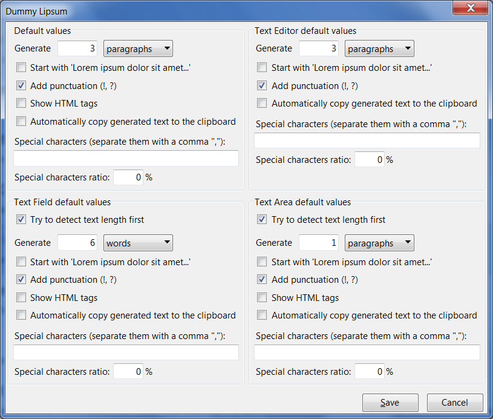The width and height of the screenshot is (493, 419).
Task: Open the Text Editor paragraphs unit dropdown
Action: click(x=379, y=49)
